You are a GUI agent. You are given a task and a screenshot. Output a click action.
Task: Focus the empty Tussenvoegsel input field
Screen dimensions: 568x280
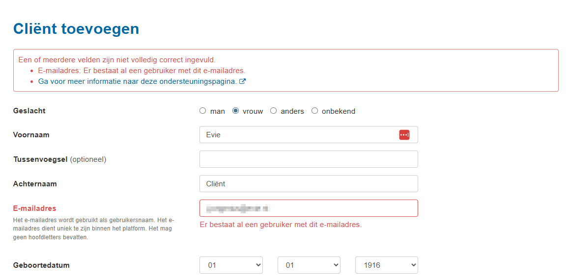pos(309,159)
